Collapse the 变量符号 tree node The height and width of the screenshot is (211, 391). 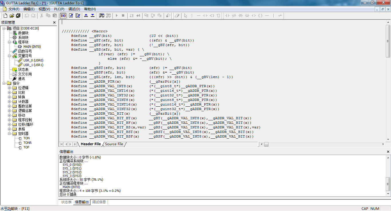(x=9, y=56)
